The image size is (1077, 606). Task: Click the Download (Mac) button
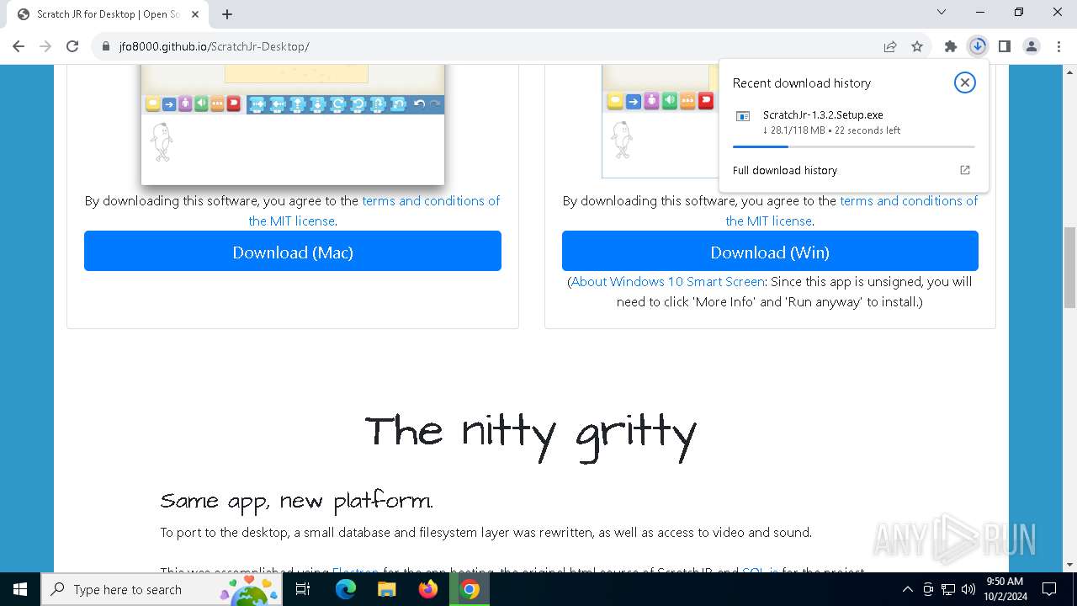pos(293,252)
